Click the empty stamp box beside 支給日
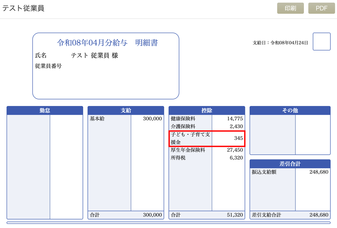337x228 pixels. coord(322,42)
